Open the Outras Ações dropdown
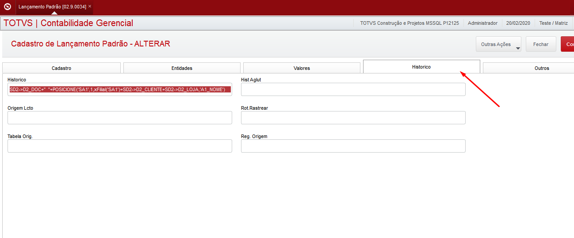 pos(498,44)
